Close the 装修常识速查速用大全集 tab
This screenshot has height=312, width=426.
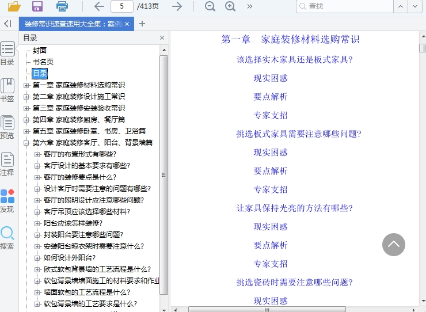(x=127, y=24)
